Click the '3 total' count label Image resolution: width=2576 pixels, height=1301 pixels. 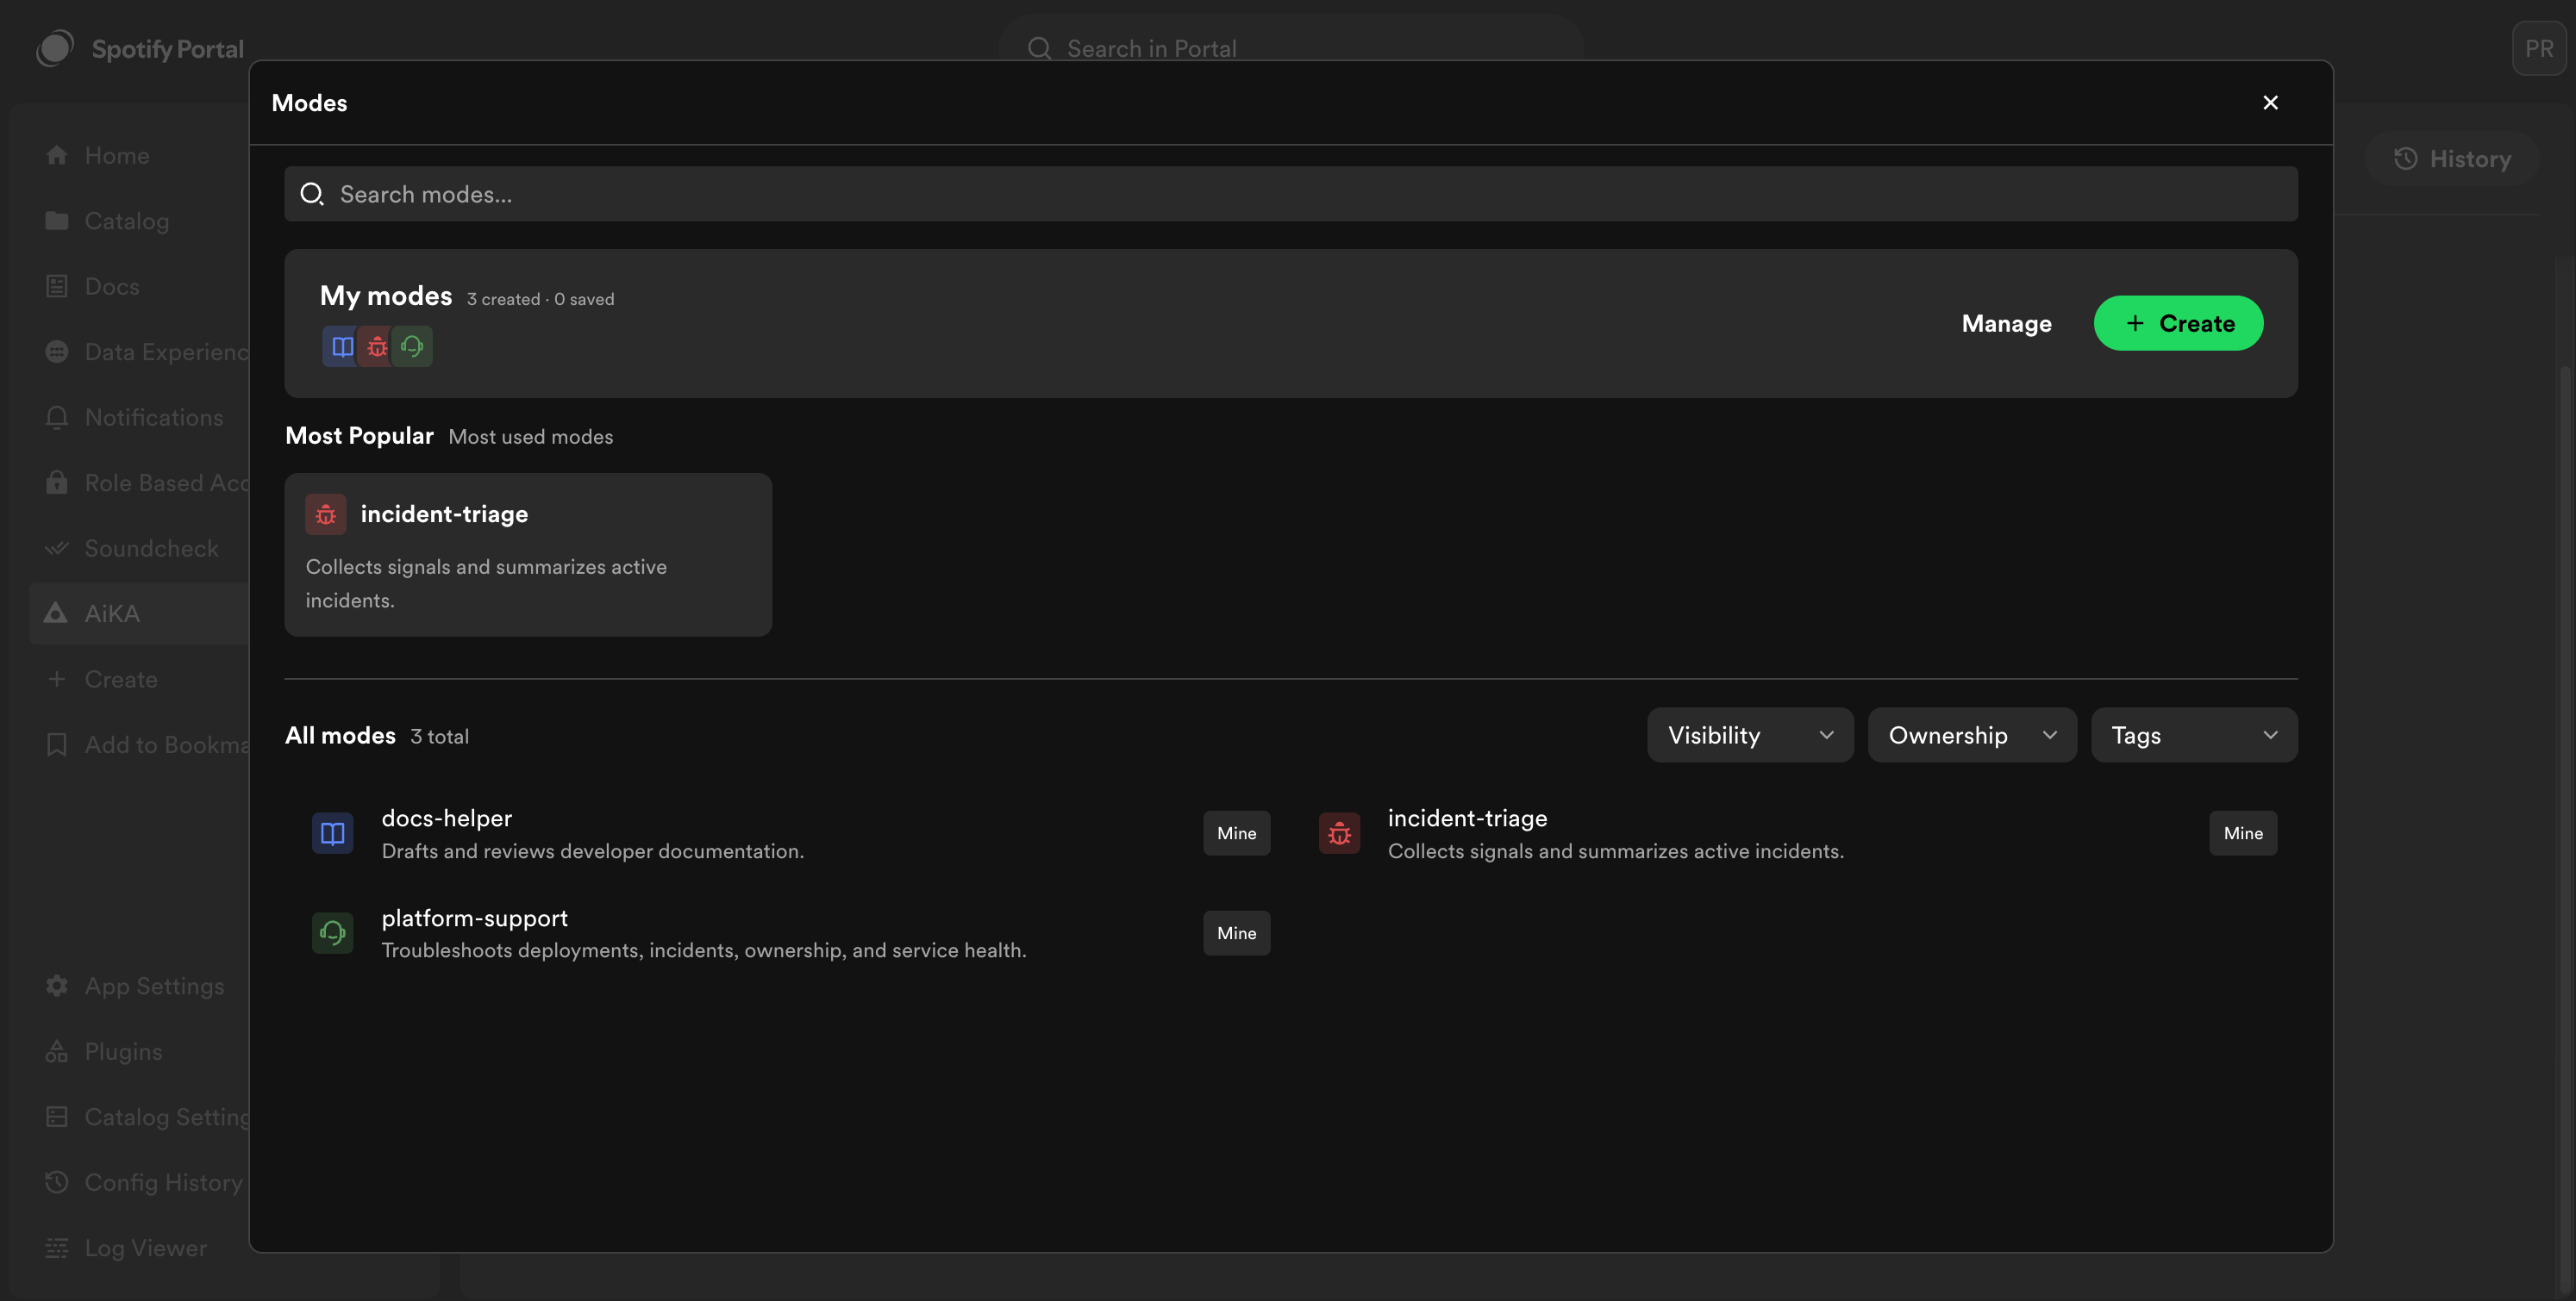coord(439,737)
